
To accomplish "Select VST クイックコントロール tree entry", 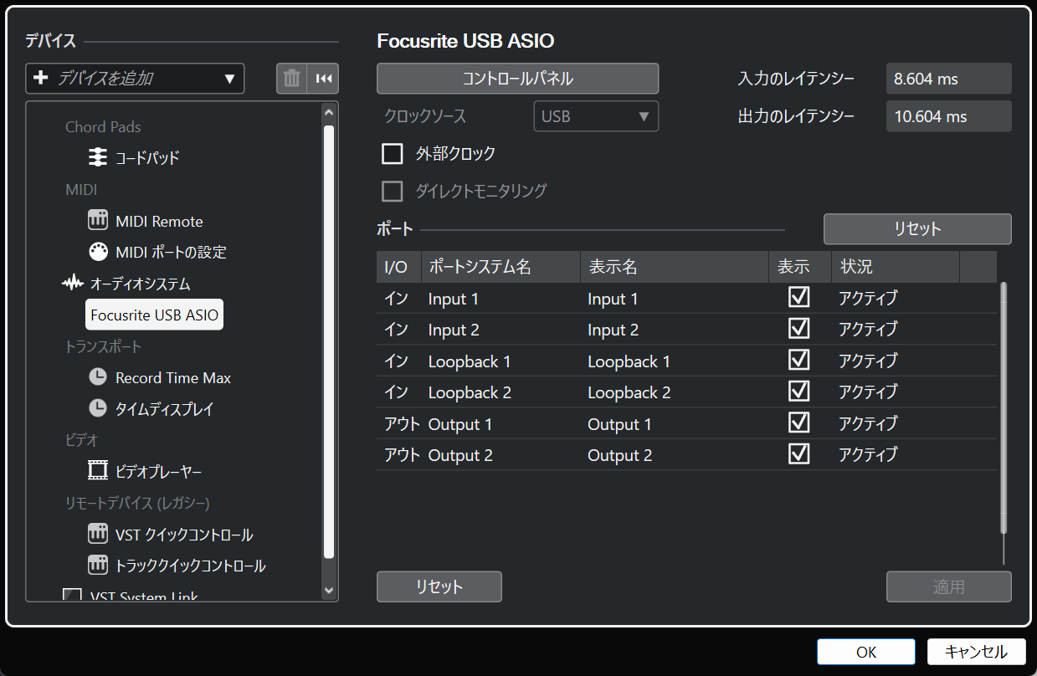I will click(x=184, y=535).
